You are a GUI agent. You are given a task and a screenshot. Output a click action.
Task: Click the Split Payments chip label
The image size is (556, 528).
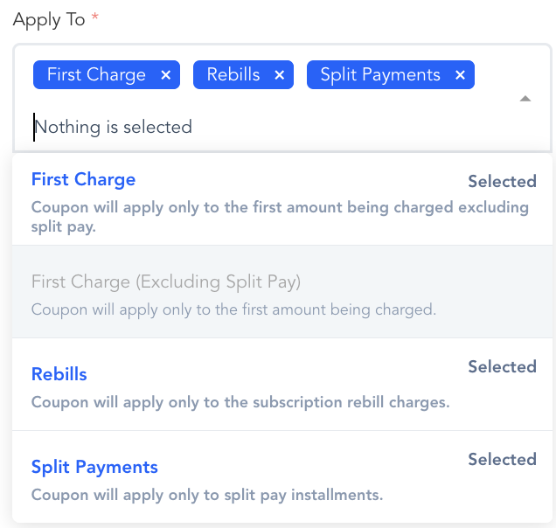(380, 75)
